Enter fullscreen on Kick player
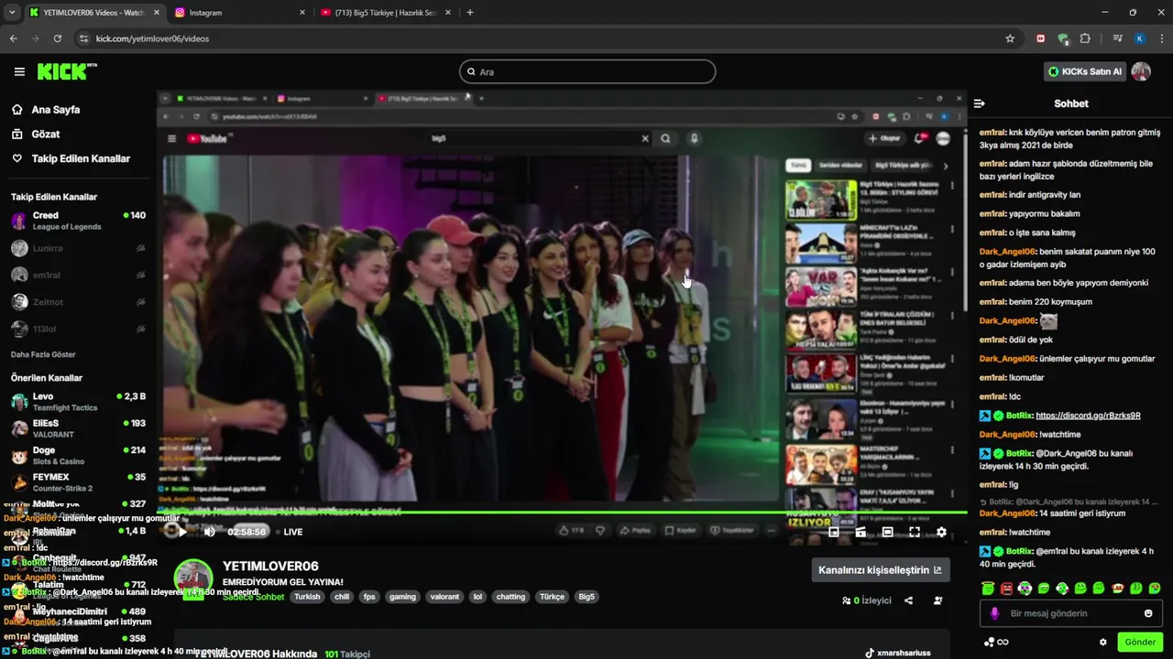The height and width of the screenshot is (659, 1173). point(915,532)
